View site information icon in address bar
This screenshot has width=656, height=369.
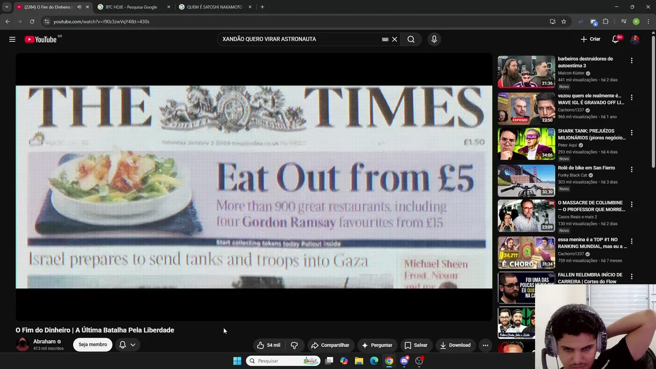pos(47,22)
